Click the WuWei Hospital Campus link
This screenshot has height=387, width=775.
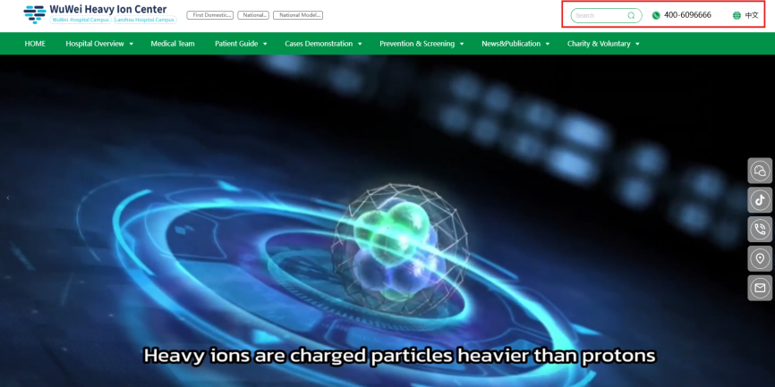point(81,20)
